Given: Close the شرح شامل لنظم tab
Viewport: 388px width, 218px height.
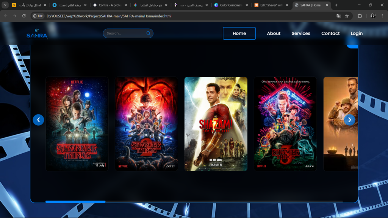Looking at the screenshot, I should click(x=166, y=5).
